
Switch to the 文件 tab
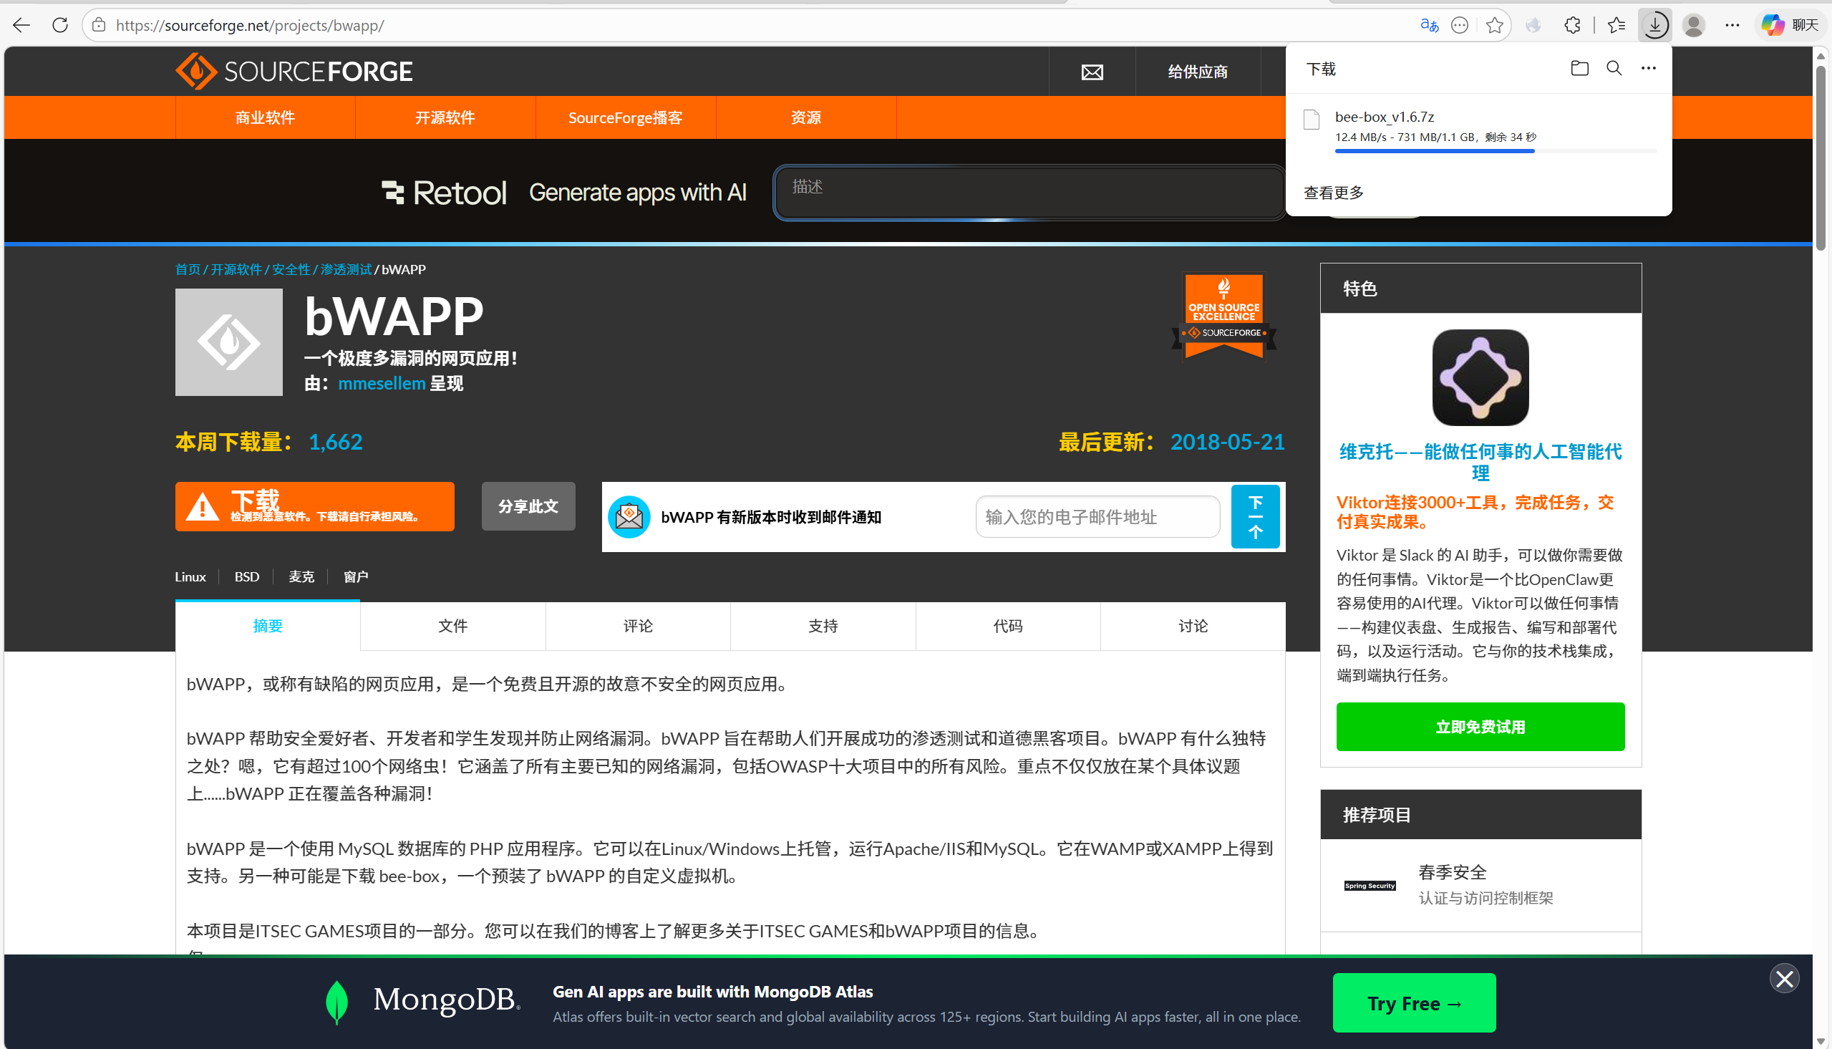click(452, 625)
